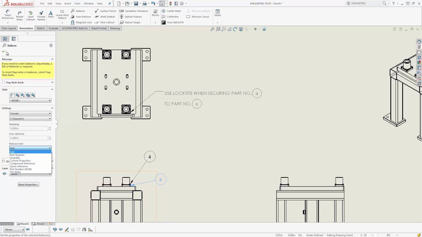Open the Style <NONE> dropdown
The width and height of the screenshot is (422, 237).
click(30, 100)
